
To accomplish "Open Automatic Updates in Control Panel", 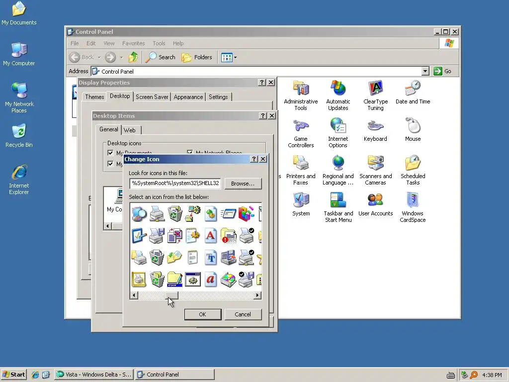I will (338, 96).
